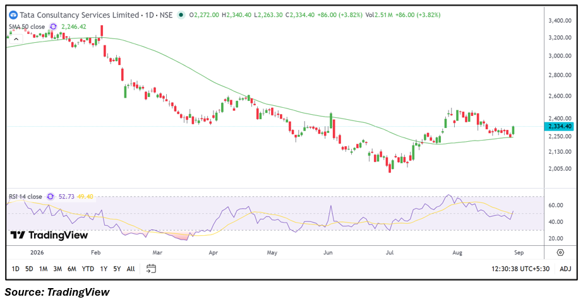
Task: Click the 2,800.00 price axis label
Action: click(x=560, y=75)
